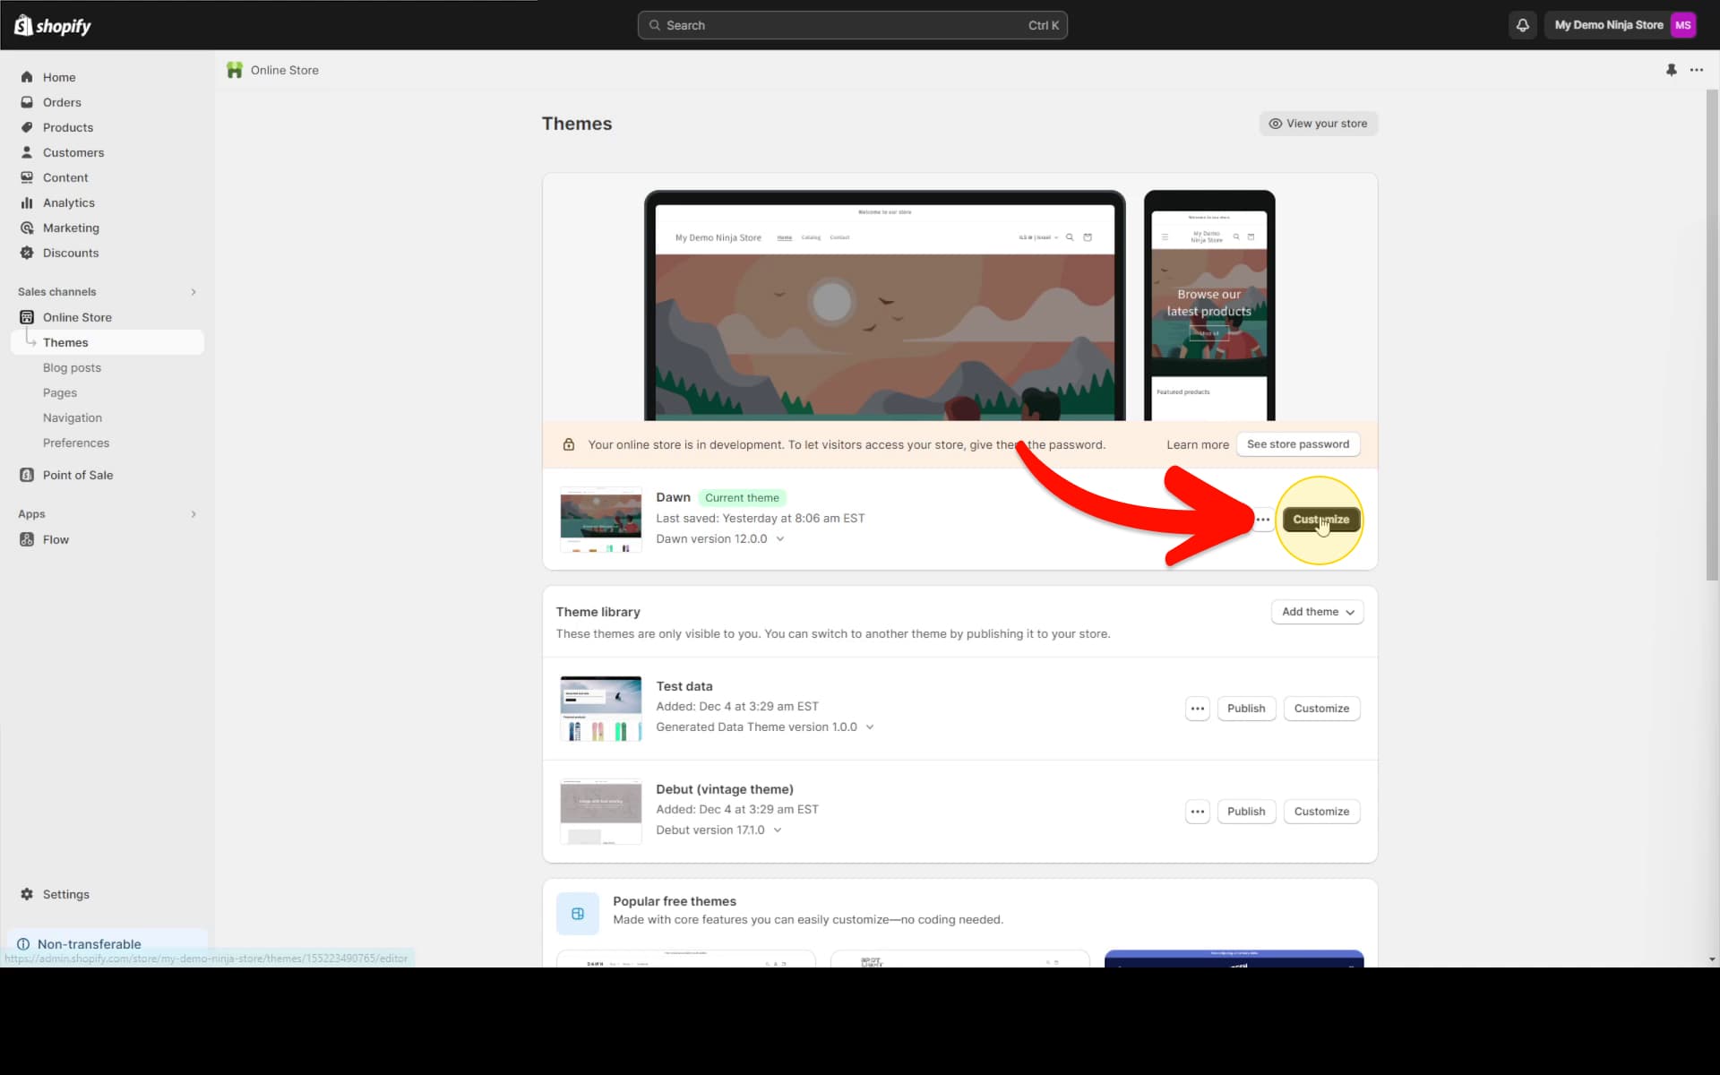This screenshot has height=1075, width=1720.
Task: Click the Customers person icon
Action: point(27,152)
